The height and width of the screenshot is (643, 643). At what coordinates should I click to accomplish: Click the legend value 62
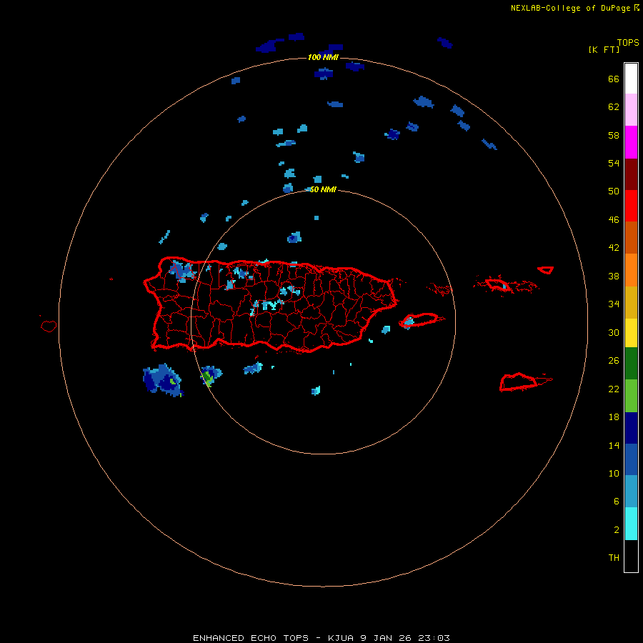pyautogui.click(x=614, y=107)
